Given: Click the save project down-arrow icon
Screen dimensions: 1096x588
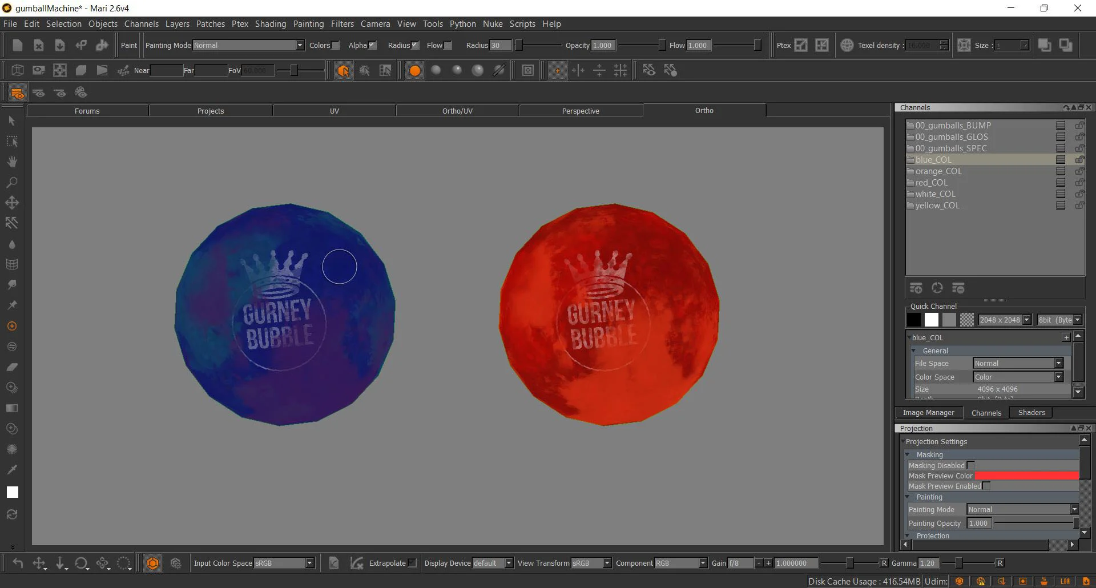Looking at the screenshot, I should coord(59,45).
